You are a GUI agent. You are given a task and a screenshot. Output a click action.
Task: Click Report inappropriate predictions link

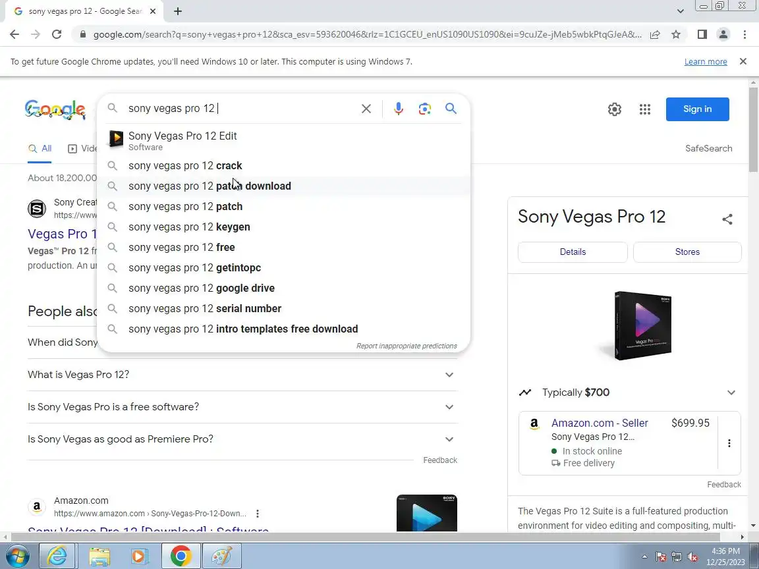tap(407, 346)
